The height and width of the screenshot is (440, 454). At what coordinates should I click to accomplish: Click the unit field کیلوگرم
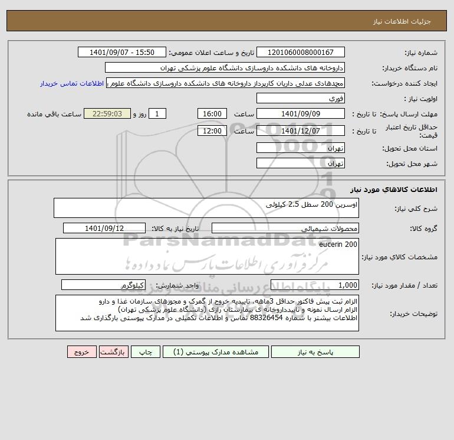click(x=103, y=285)
